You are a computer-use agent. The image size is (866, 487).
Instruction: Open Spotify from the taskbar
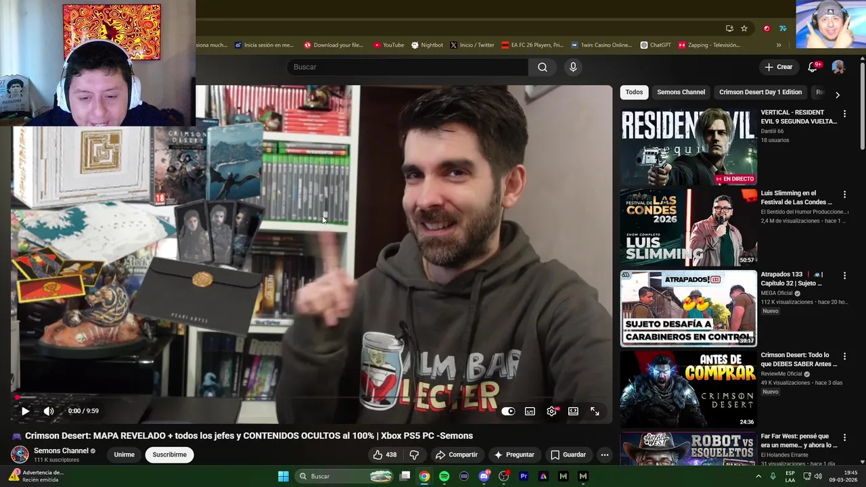click(x=444, y=476)
